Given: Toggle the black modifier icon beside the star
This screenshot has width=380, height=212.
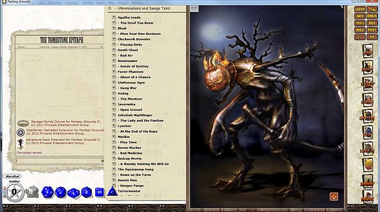Looking at the screenshot, I should click(5, 196).
